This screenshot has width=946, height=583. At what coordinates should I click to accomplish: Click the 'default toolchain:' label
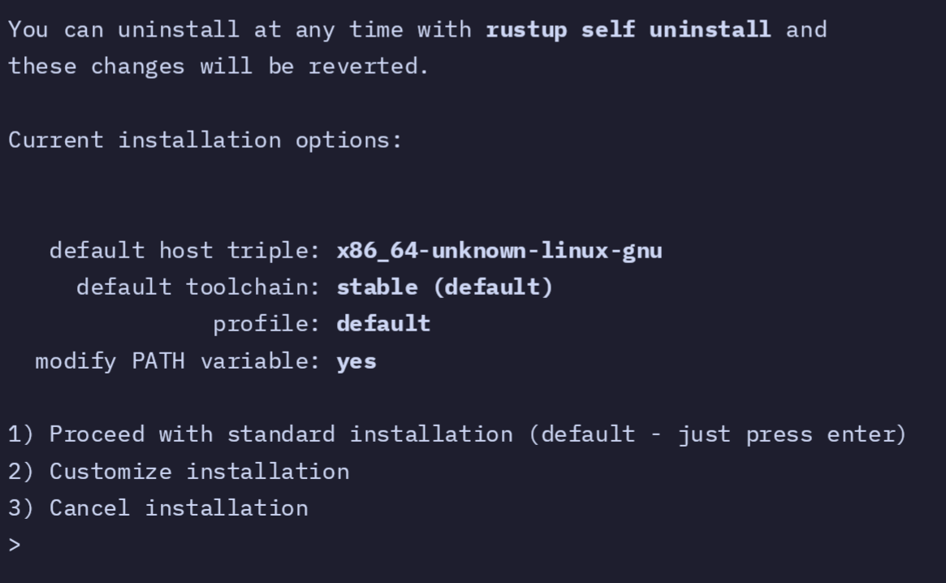[199, 287]
